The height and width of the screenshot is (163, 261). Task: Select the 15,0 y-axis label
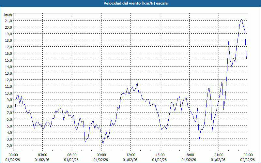pyautogui.click(x=8, y=60)
